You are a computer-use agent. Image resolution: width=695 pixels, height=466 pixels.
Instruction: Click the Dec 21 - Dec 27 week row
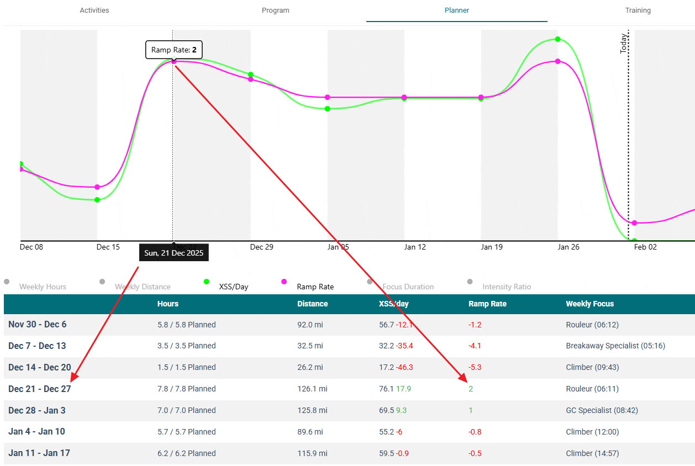click(x=40, y=389)
